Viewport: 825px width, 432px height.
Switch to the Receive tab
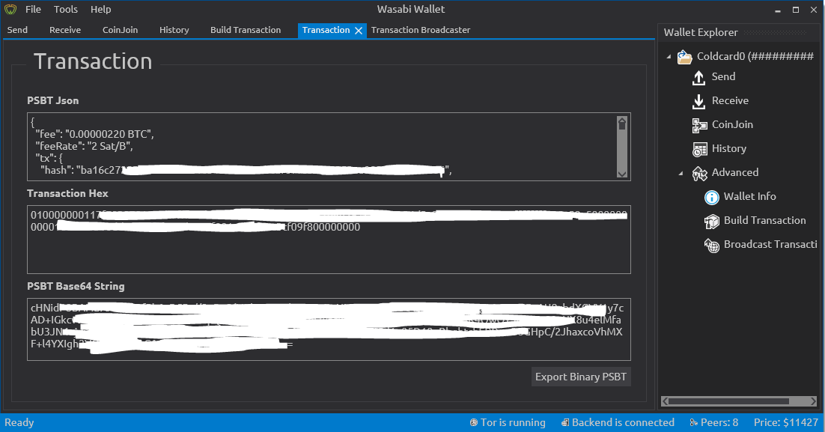65,30
